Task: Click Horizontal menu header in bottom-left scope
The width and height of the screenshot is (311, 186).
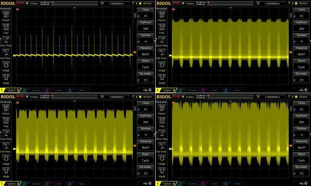Action: [x=6, y=101]
